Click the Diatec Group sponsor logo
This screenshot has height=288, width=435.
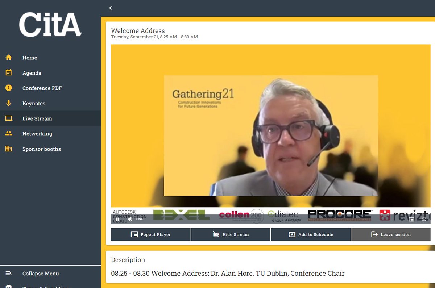tap(285, 216)
